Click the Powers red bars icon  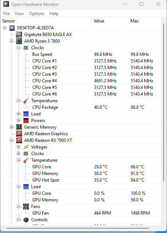(x=26, y=121)
